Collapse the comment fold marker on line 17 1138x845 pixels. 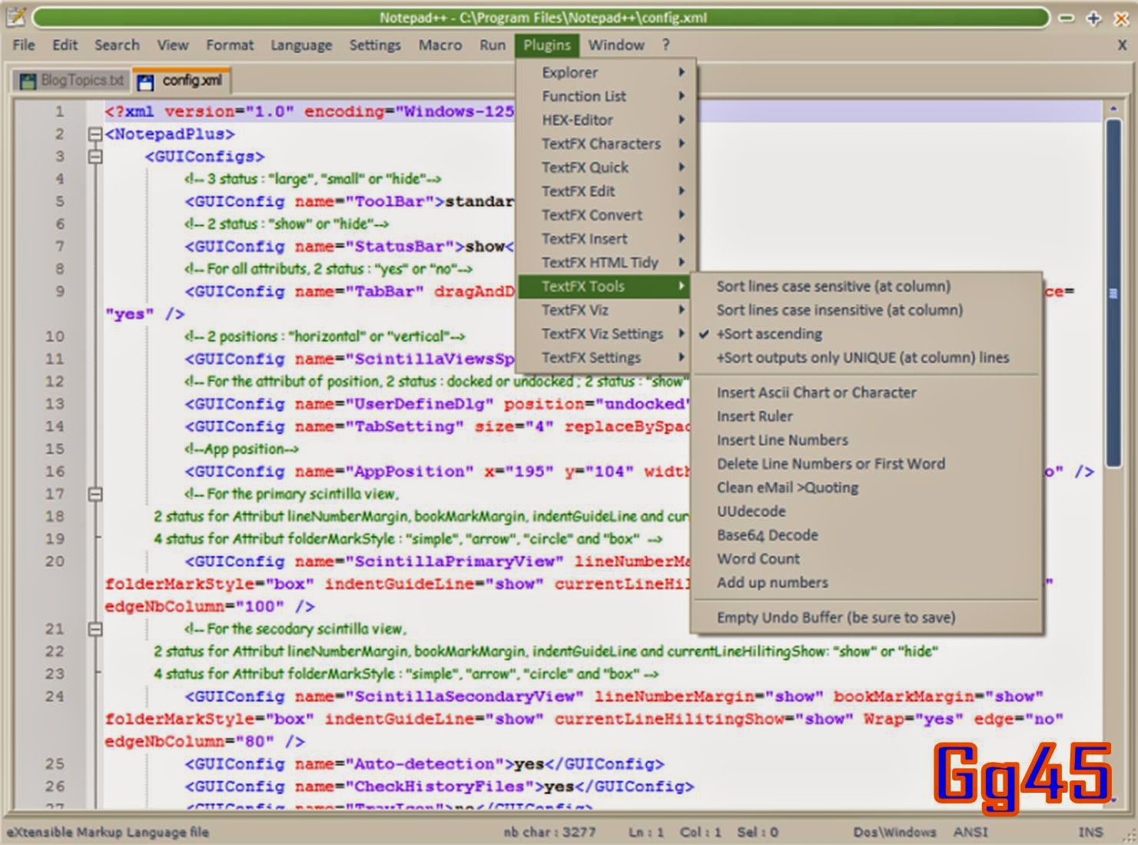point(95,494)
